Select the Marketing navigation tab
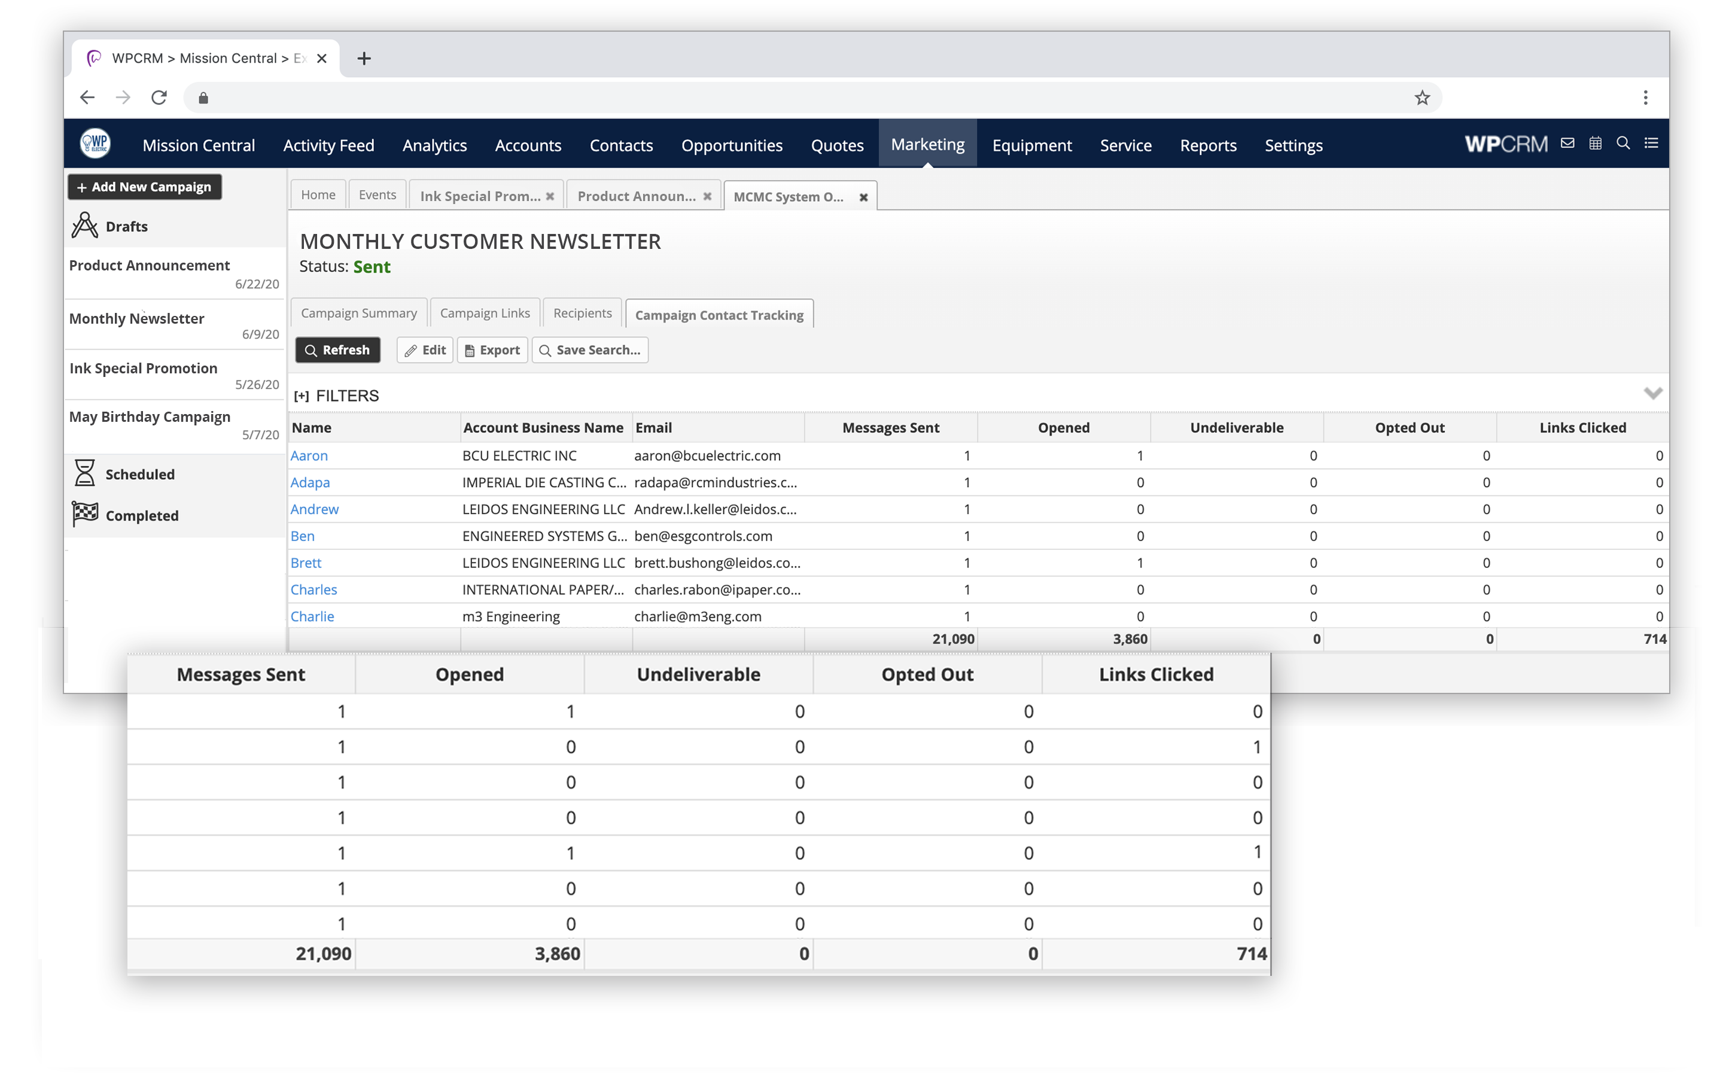This screenshot has height=1077, width=1723. coord(928,144)
